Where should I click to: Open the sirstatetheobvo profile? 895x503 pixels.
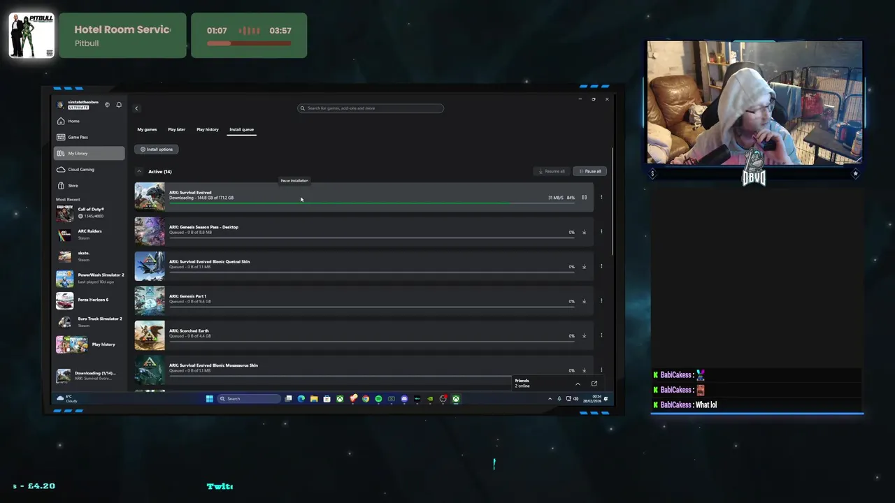(78, 105)
